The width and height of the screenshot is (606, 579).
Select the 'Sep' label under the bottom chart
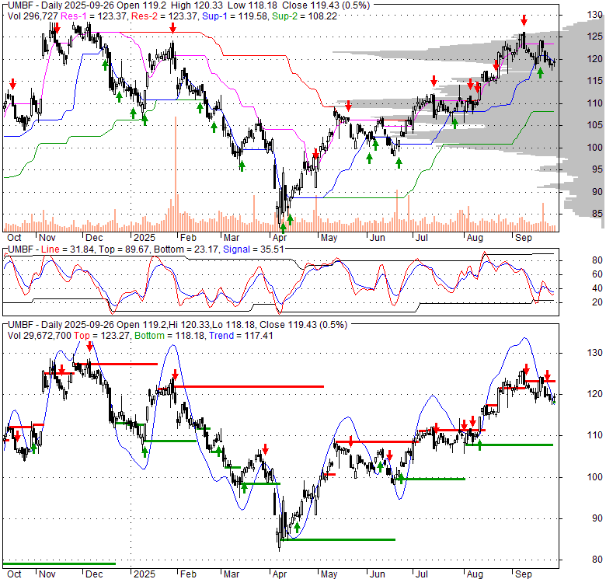(x=524, y=574)
